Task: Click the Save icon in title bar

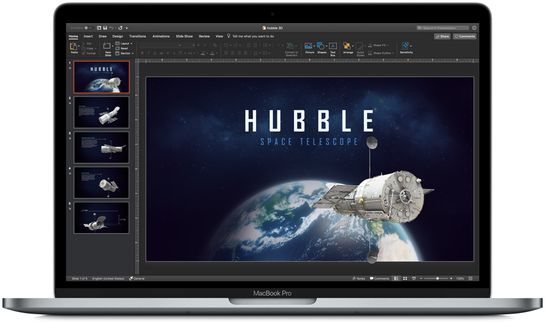Action: point(105,28)
